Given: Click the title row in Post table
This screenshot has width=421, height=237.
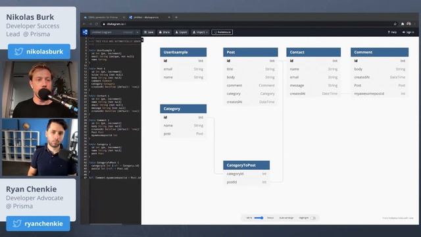Looking at the screenshot, I should click(x=251, y=69).
